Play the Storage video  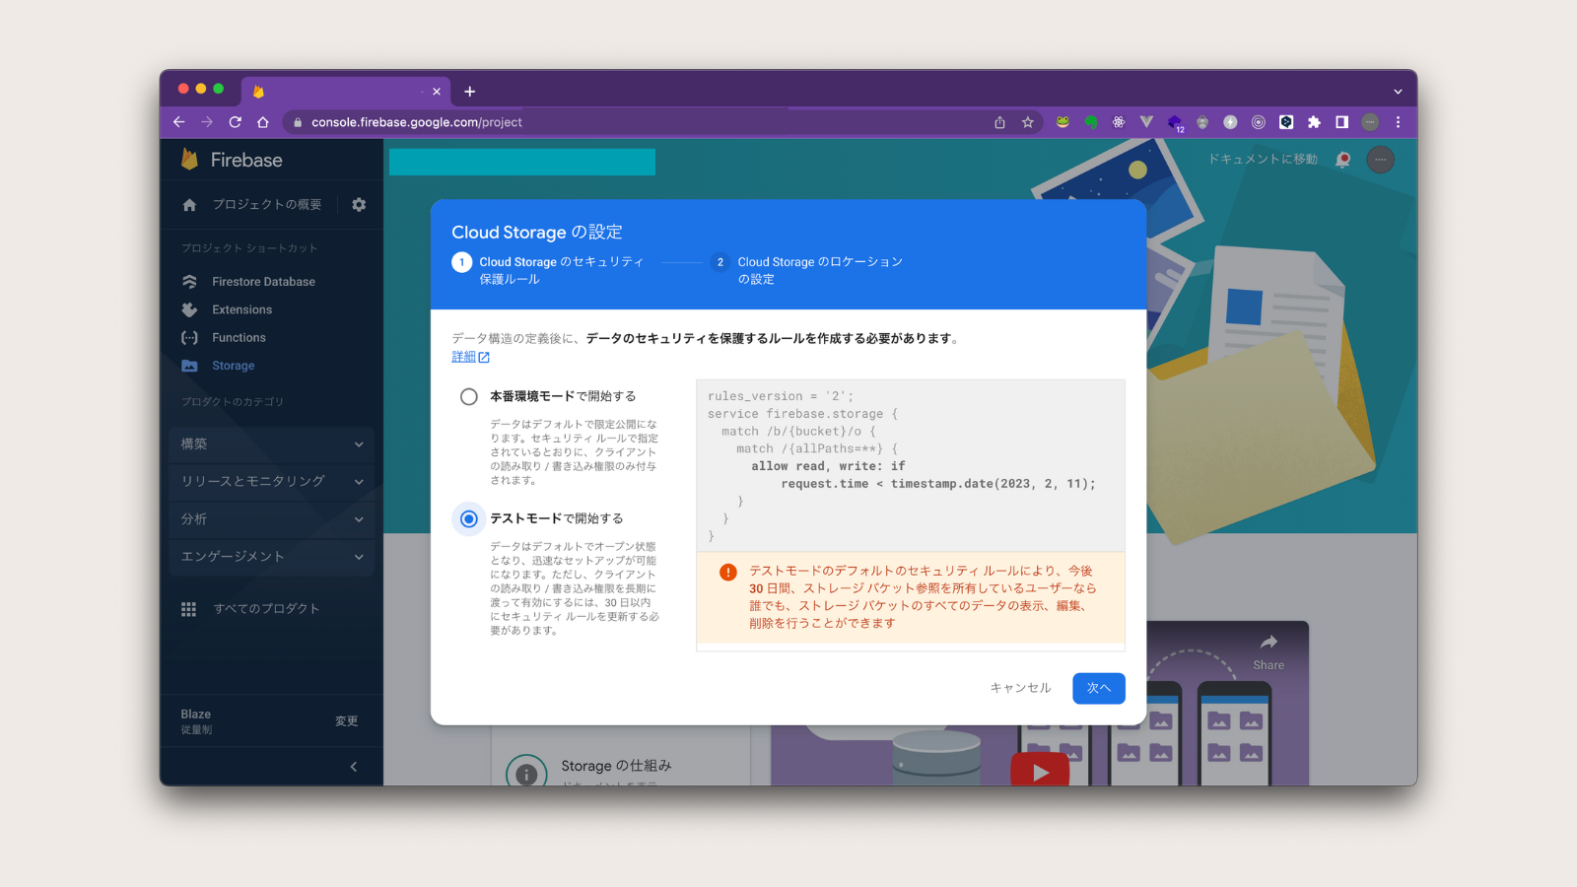pos(1040,771)
